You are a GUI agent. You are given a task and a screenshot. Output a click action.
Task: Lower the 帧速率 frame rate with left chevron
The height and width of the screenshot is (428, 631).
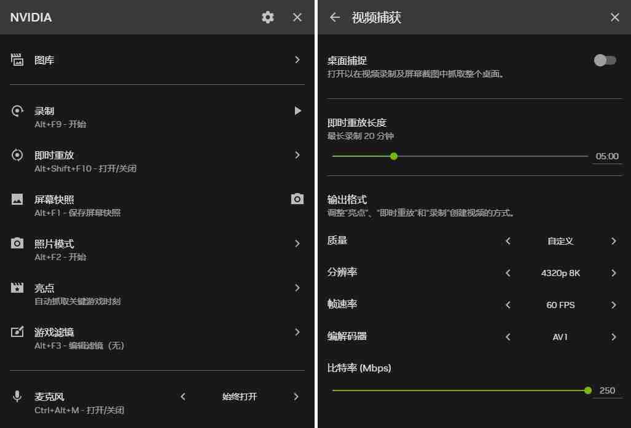pyautogui.click(x=508, y=305)
